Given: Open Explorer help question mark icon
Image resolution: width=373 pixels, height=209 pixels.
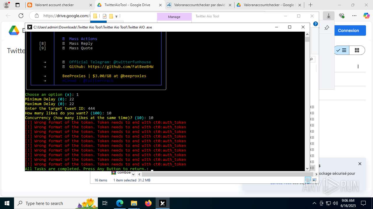Looking at the screenshot, I should pos(315,24).
